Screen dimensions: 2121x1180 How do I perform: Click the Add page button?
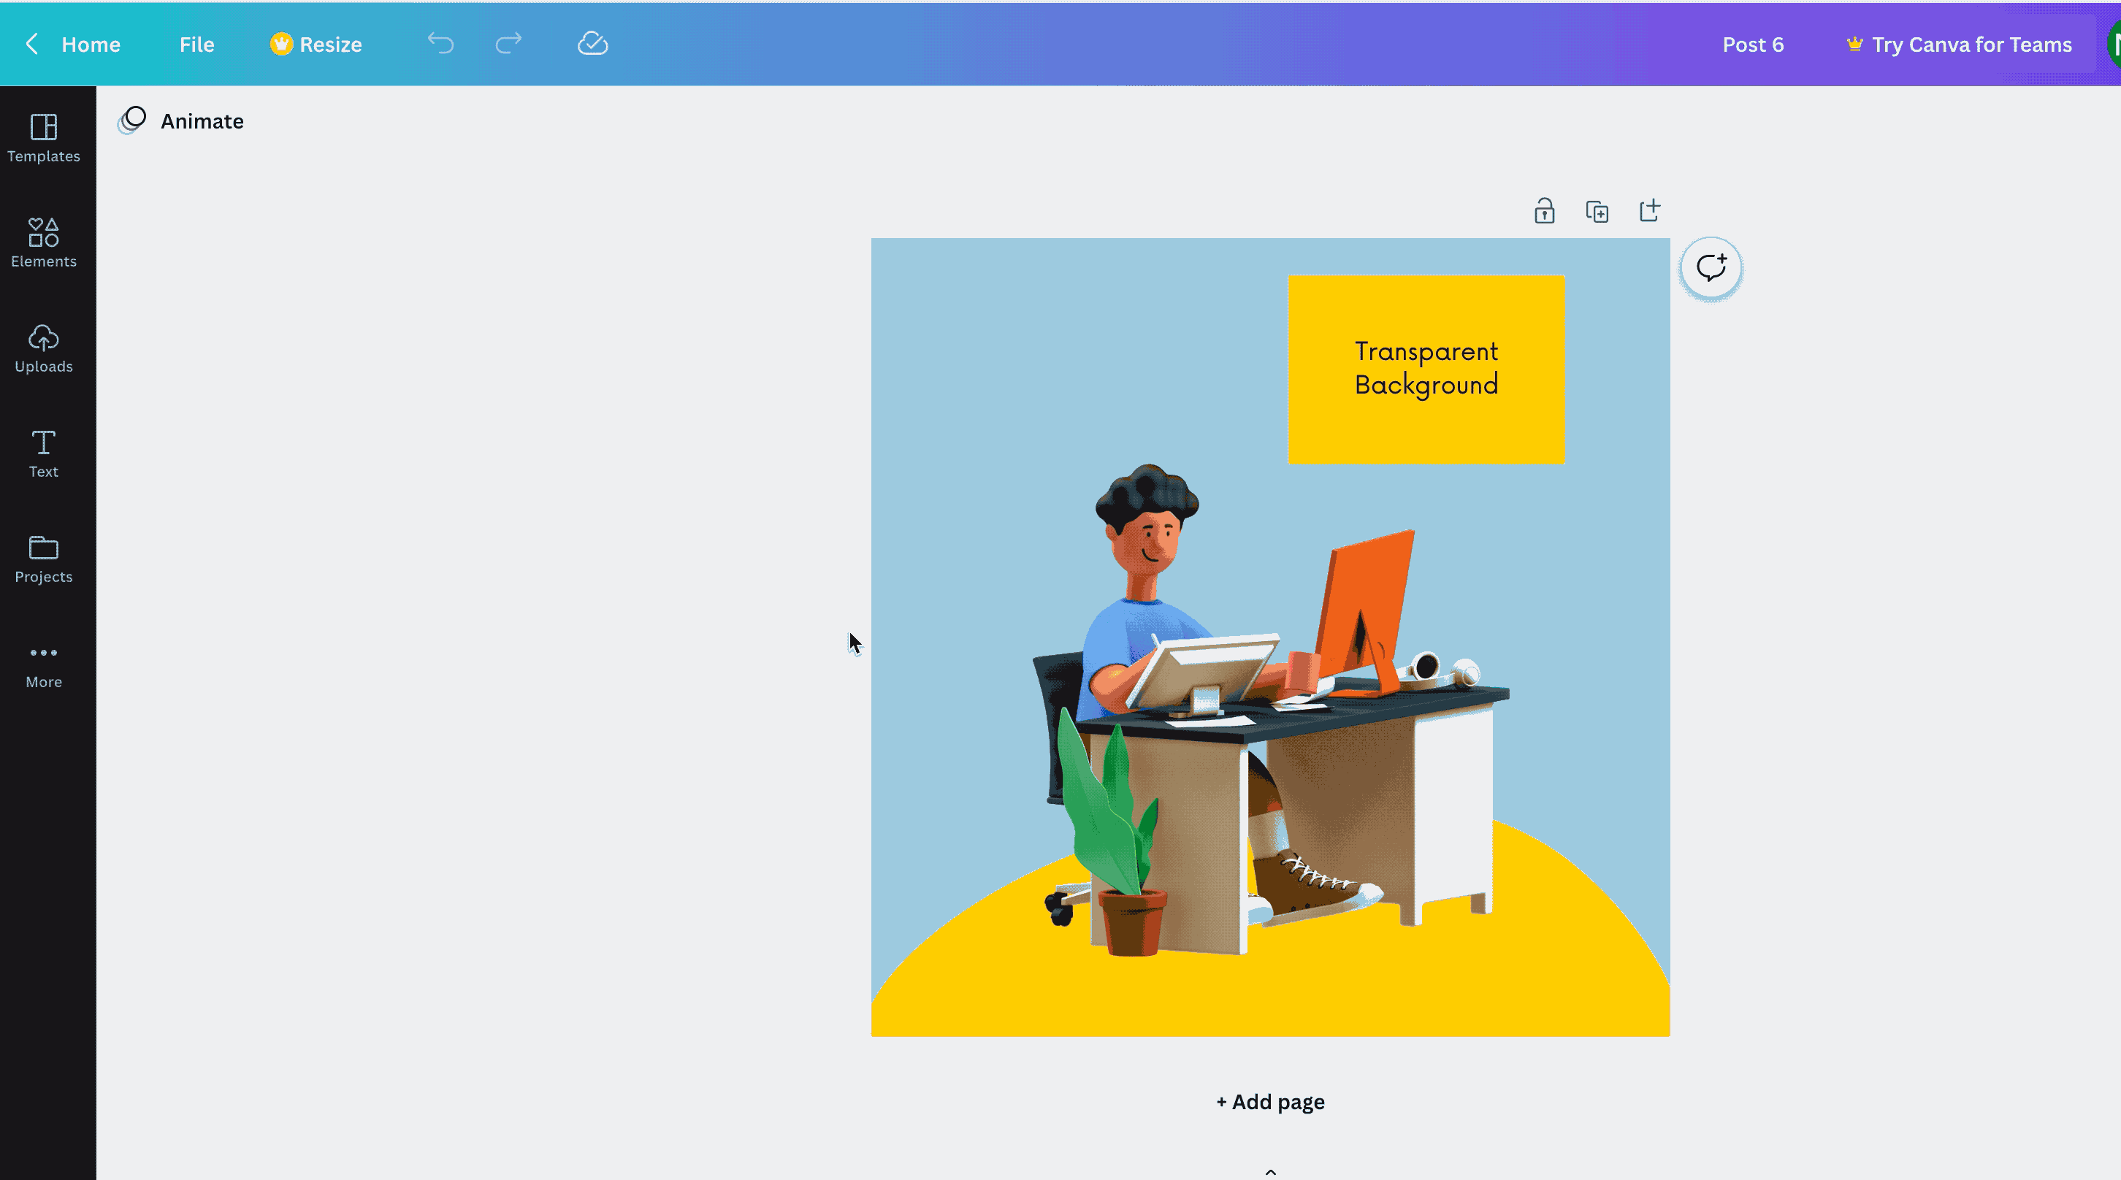coord(1271,1102)
